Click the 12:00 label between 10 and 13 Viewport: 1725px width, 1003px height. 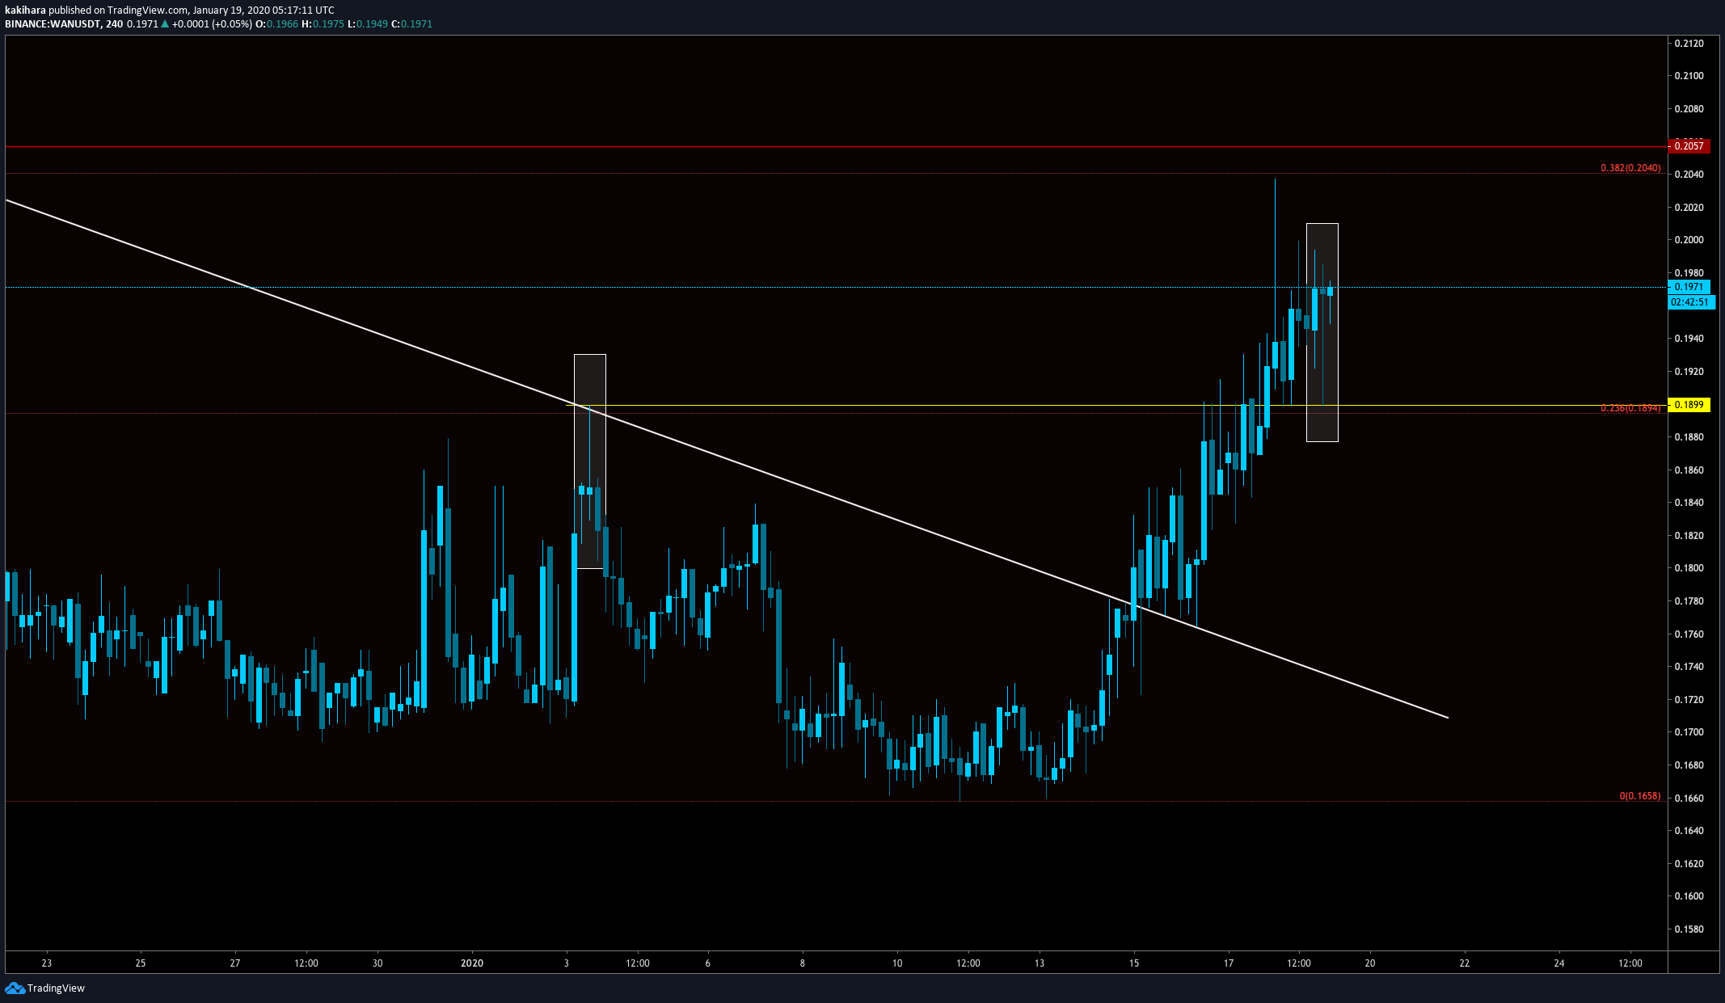point(968,963)
